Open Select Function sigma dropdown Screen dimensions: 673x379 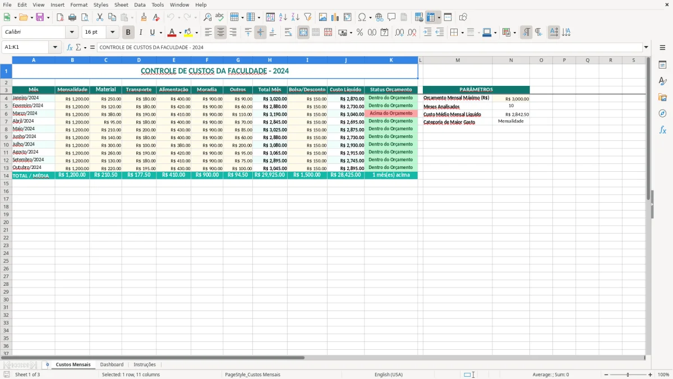(85, 47)
